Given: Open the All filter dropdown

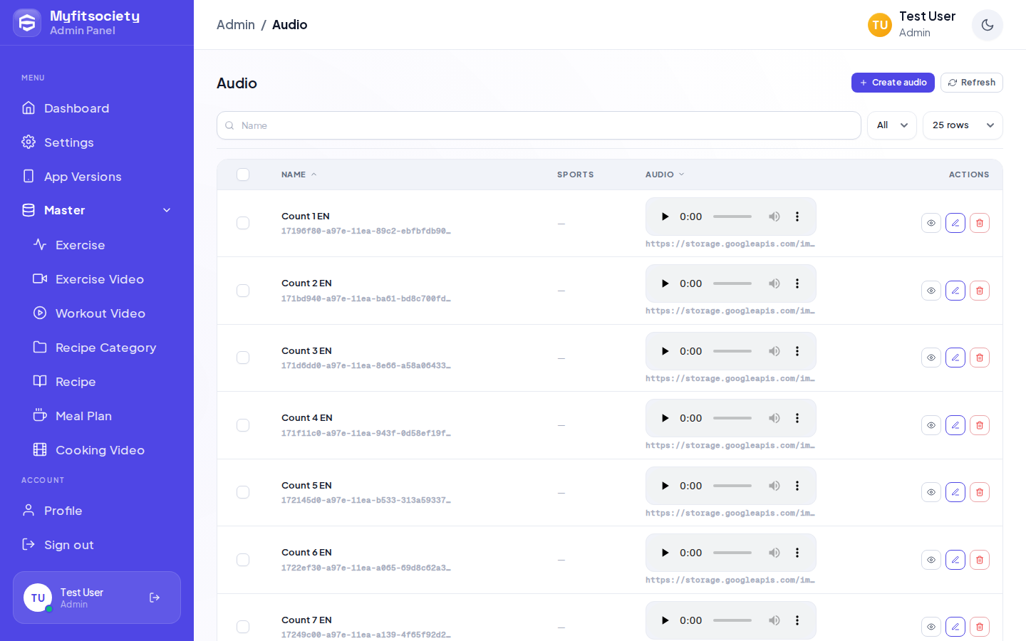Looking at the screenshot, I should pyautogui.click(x=892, y=125).
